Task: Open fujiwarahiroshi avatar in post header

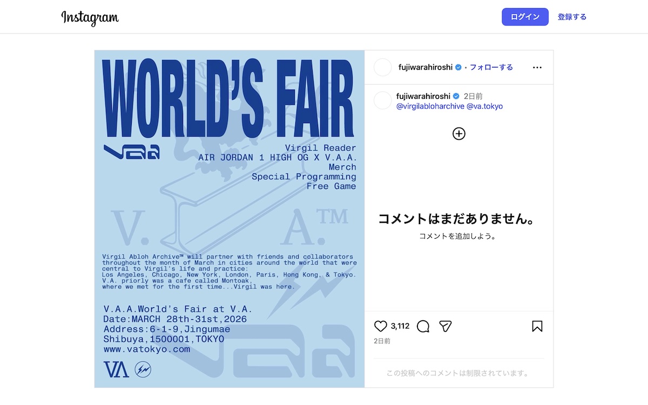Action: click(382, 67)
